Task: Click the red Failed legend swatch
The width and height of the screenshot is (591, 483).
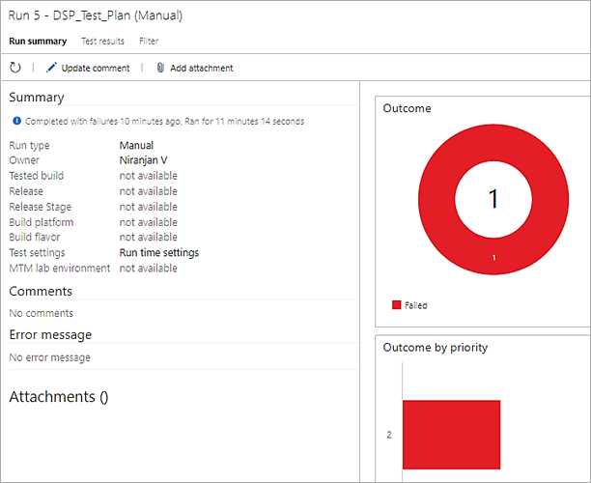Action: [x=396, y=305]
